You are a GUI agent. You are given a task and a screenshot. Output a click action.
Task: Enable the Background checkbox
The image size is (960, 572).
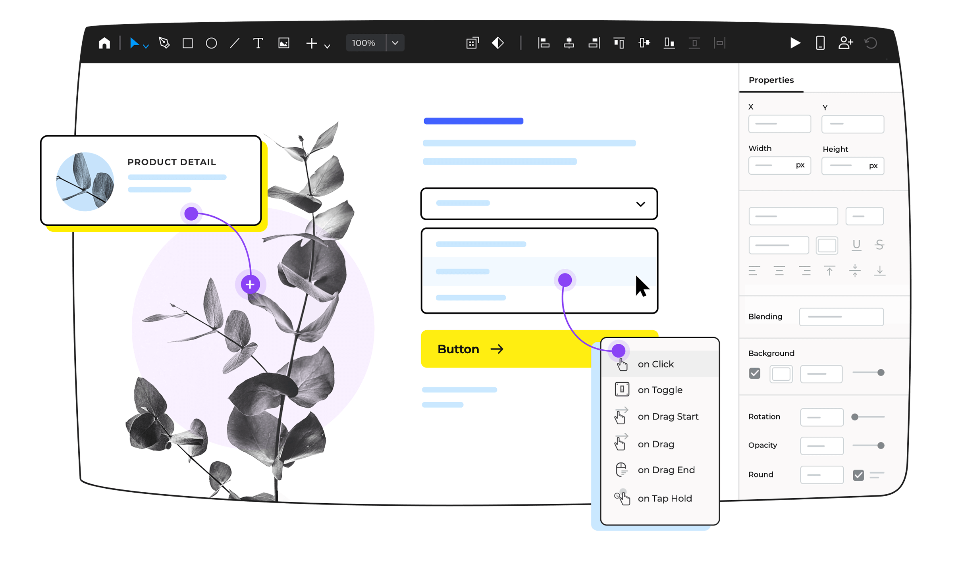pyautogui.click(x=754, y=373)
